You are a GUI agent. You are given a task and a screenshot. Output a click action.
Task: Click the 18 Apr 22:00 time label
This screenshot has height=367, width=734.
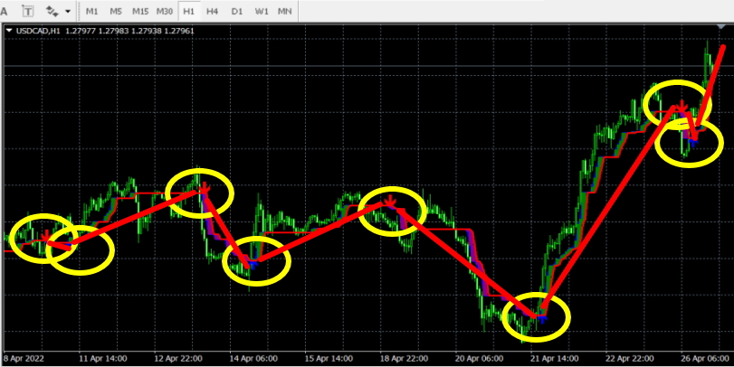pyautogui.click(x=404, y=359)
